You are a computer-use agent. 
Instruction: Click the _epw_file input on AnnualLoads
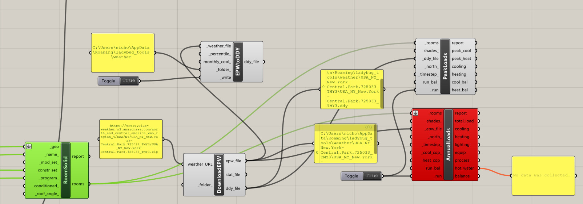pyautogui.click(x=434, y=129)
